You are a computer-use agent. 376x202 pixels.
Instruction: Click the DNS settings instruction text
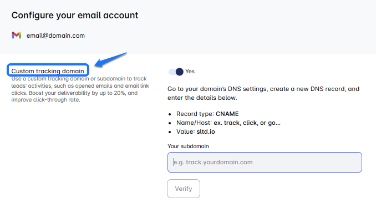pos(263,93)
